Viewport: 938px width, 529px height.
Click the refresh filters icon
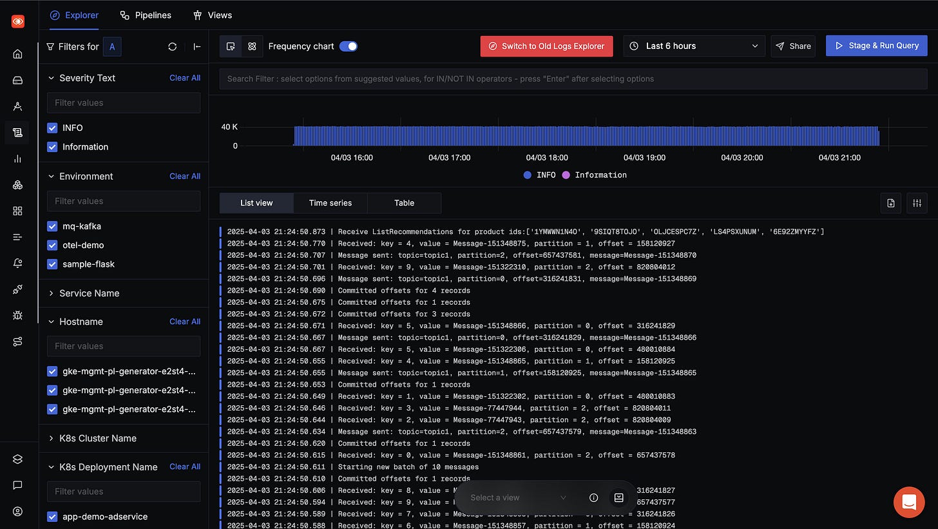172,46
